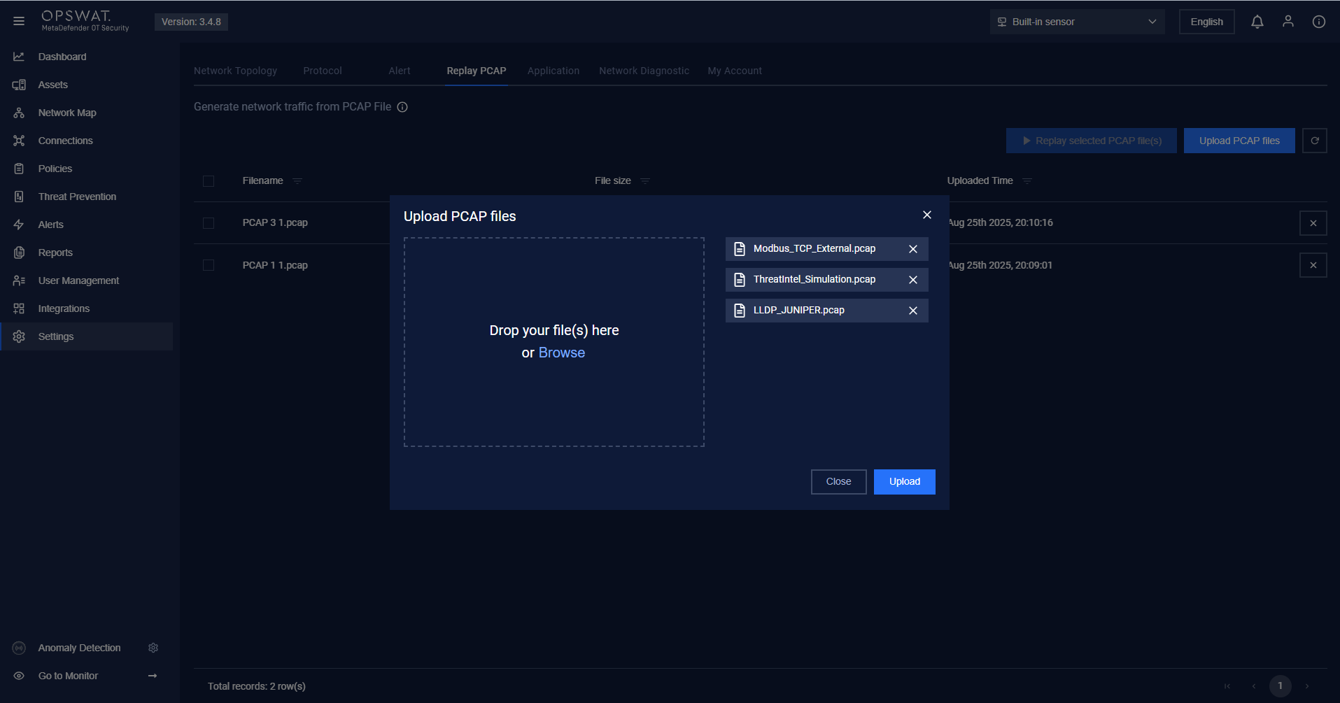
Task: Open the Filename column filter
Action: tap(297, 181)
